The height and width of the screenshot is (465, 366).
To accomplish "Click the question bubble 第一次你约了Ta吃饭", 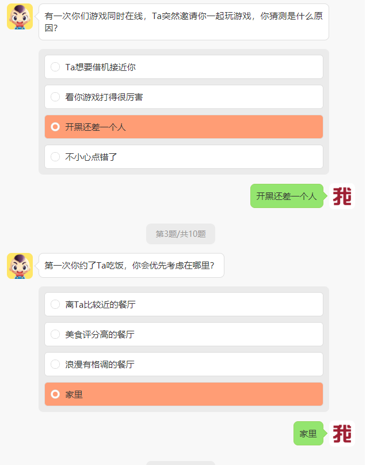I will (131, 267).
